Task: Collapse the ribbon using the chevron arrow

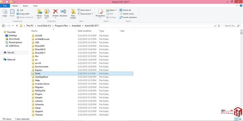Action: 237,6
